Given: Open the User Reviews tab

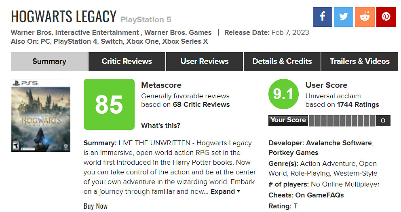Looking at the screenshot, I should click(204, 61).
